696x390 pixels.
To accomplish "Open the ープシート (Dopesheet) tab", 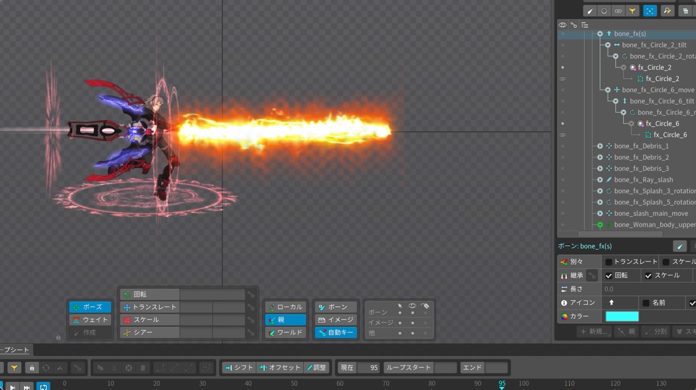I will click(x=15, y=350).
